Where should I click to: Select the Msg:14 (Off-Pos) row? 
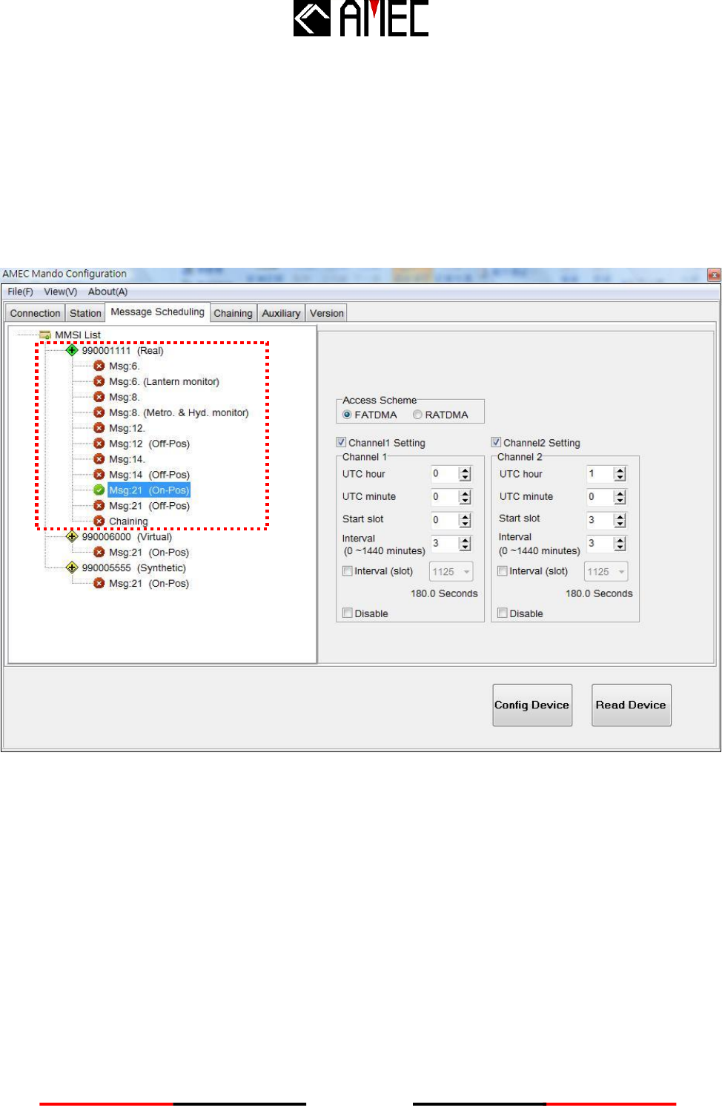tap(149, 475)
